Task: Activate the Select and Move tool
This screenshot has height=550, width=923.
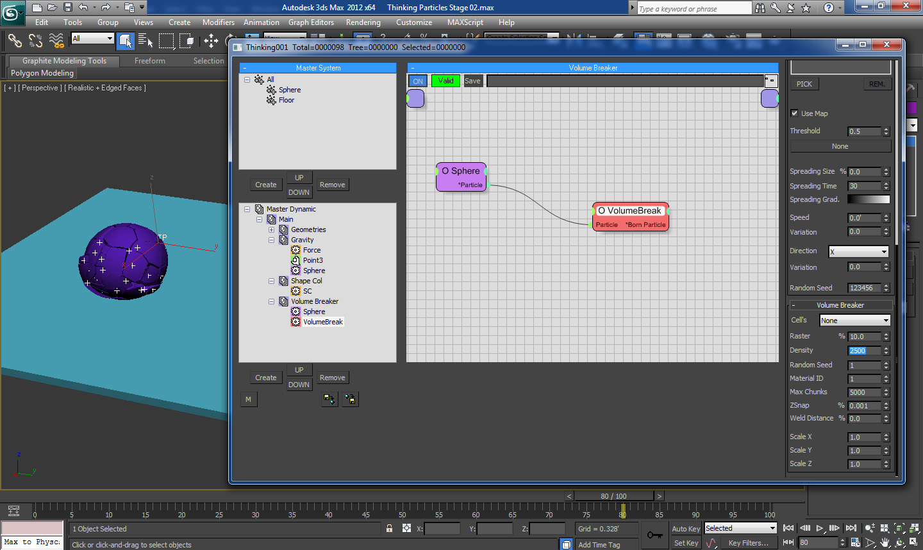Action: (211, 41)
